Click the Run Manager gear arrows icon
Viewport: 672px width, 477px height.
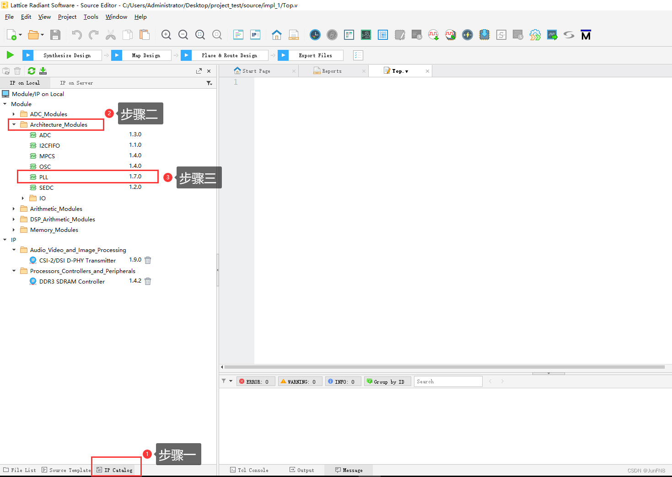coord(535,35)
